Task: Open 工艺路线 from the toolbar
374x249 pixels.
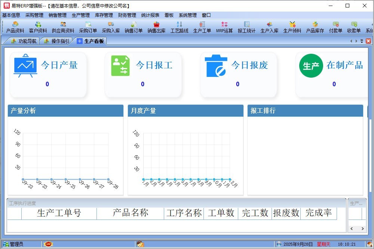Action: (x=179, y=27)
